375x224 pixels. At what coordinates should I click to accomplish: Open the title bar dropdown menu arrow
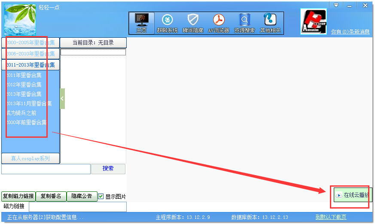tap(336, 5)
